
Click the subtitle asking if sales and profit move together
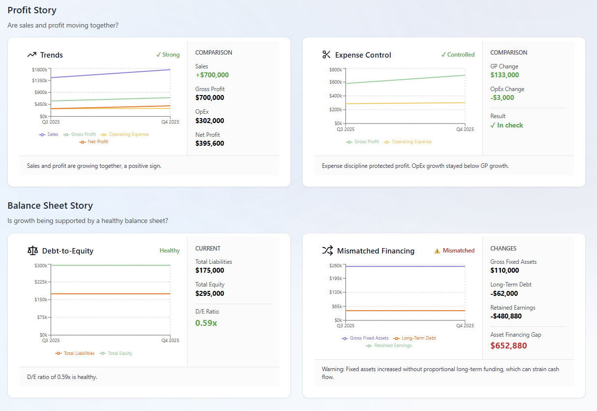click(63, 25)
